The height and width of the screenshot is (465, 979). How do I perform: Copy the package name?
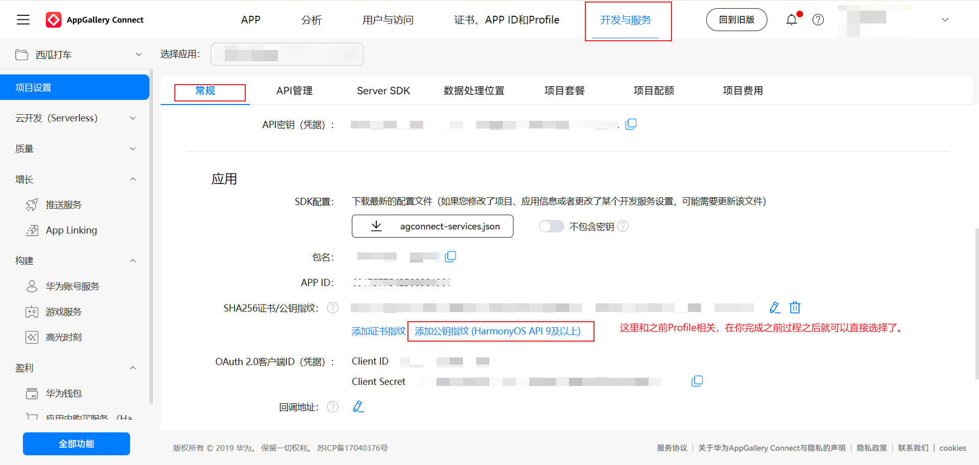tap(450, 256)
